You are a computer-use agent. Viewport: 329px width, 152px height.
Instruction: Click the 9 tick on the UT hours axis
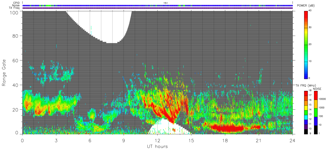pos(124,140)
